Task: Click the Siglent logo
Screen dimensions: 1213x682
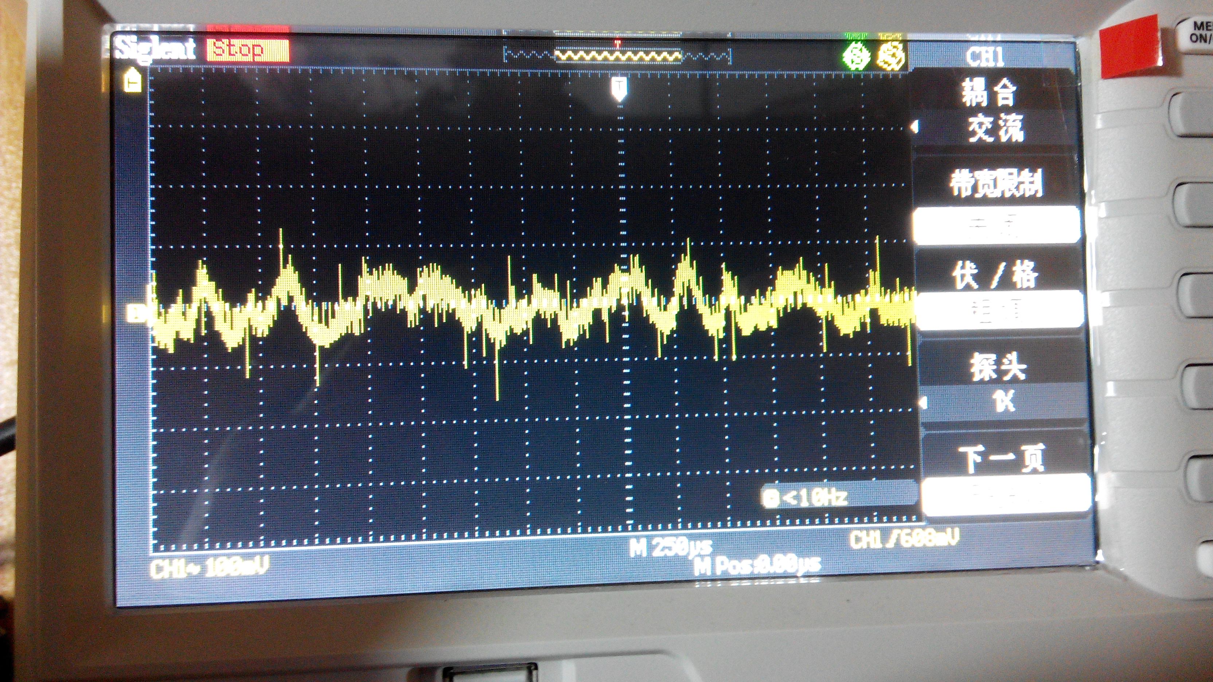Action: 155,50
